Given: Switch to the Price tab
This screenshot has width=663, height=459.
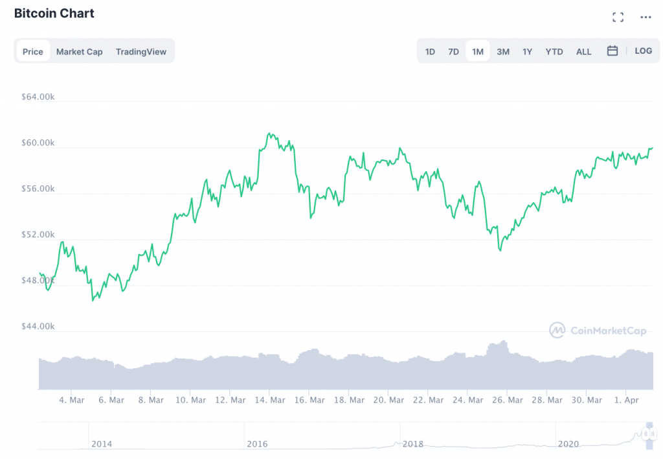Looking at the screenshot, I should (x=33, y=51).
